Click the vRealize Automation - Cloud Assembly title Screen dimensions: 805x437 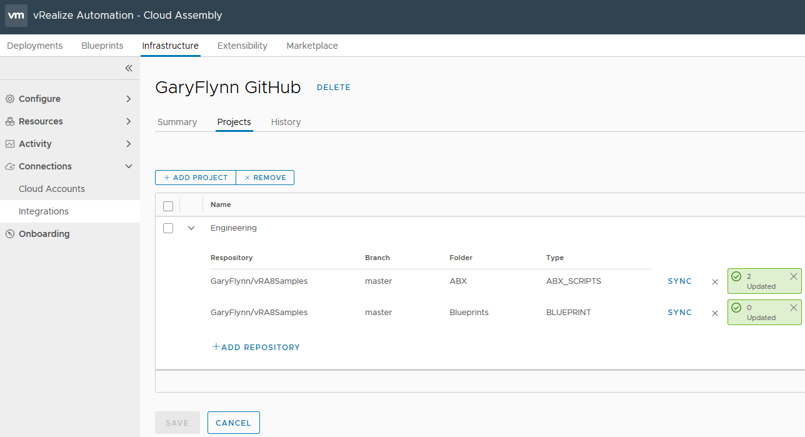point(127,15)
